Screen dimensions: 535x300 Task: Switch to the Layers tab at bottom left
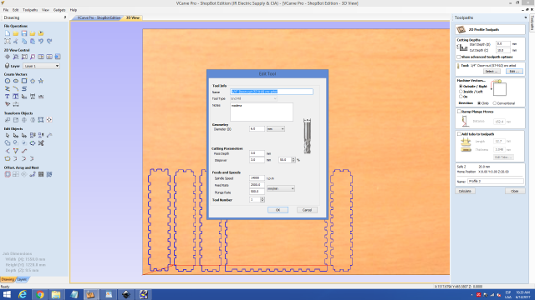tap(23, 279)
